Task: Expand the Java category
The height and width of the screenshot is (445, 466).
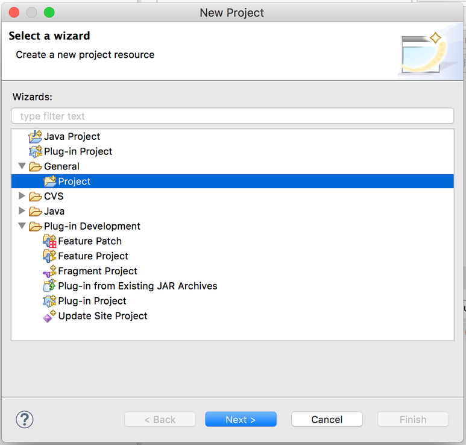Action: coord(22,211)
